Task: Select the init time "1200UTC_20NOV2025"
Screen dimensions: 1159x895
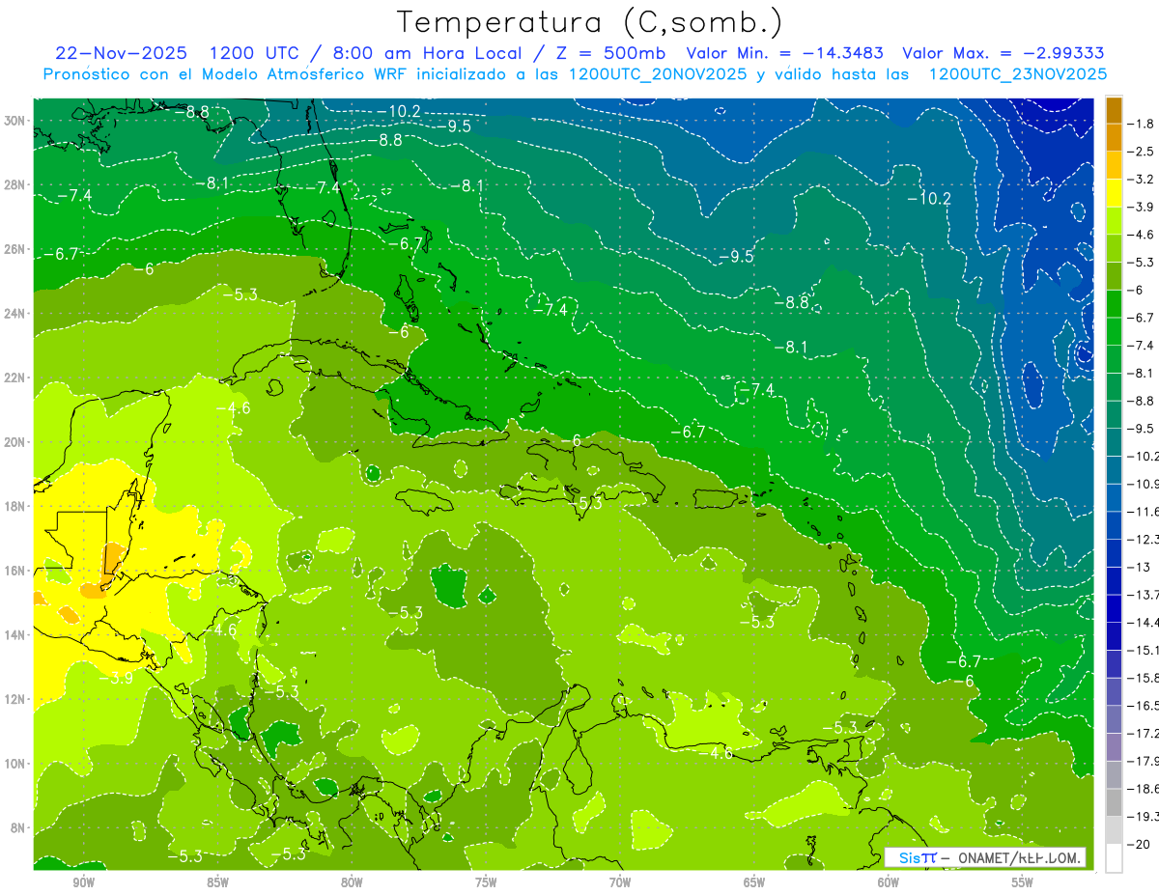Action: (x=658, y=73)
